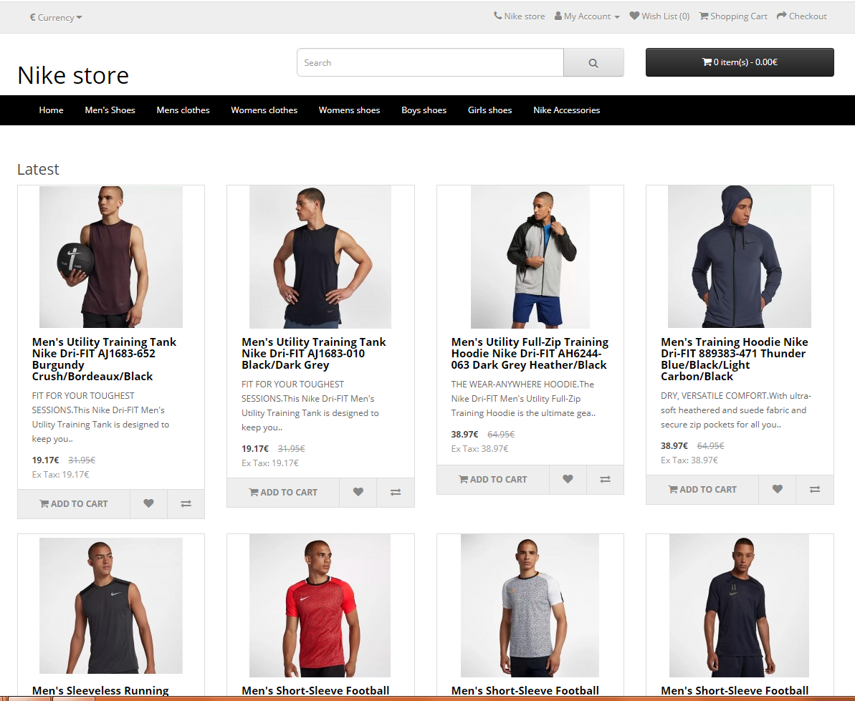The image size is (855, 701).
Task: Open the Men's Sleeveless Running title link
Action: [x=100, y=691]
